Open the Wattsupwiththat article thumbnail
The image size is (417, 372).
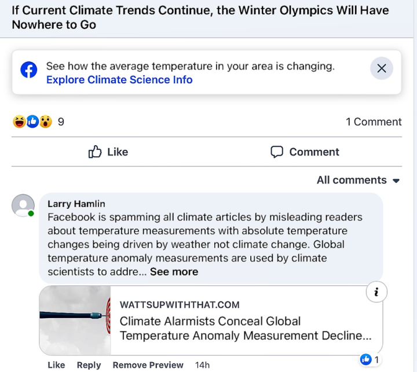click(75, 320)
